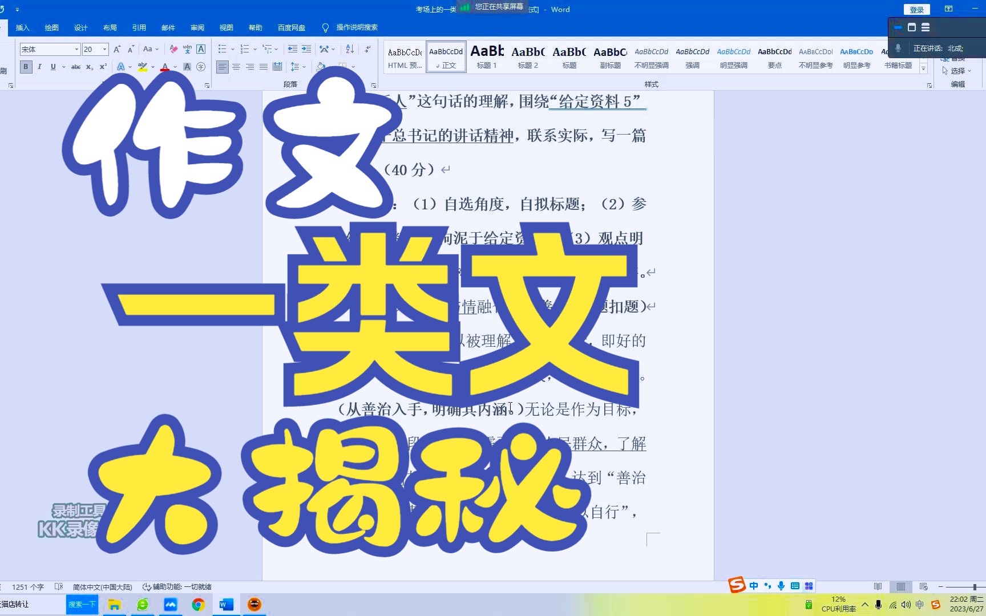Show or hide paragraph marks
Image resolution: width=986 pixels, height=616 pixels.
367,50
